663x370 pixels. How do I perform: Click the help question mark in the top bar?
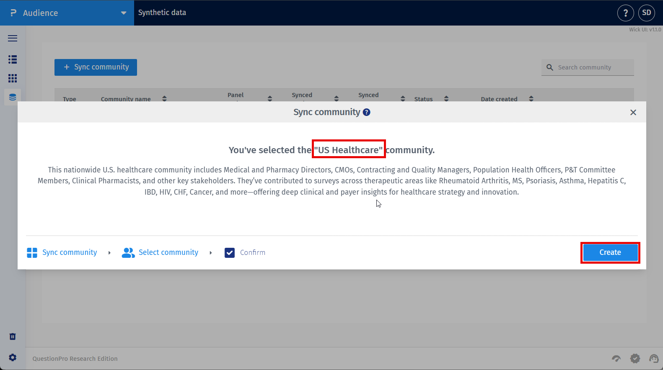point(625,13)
